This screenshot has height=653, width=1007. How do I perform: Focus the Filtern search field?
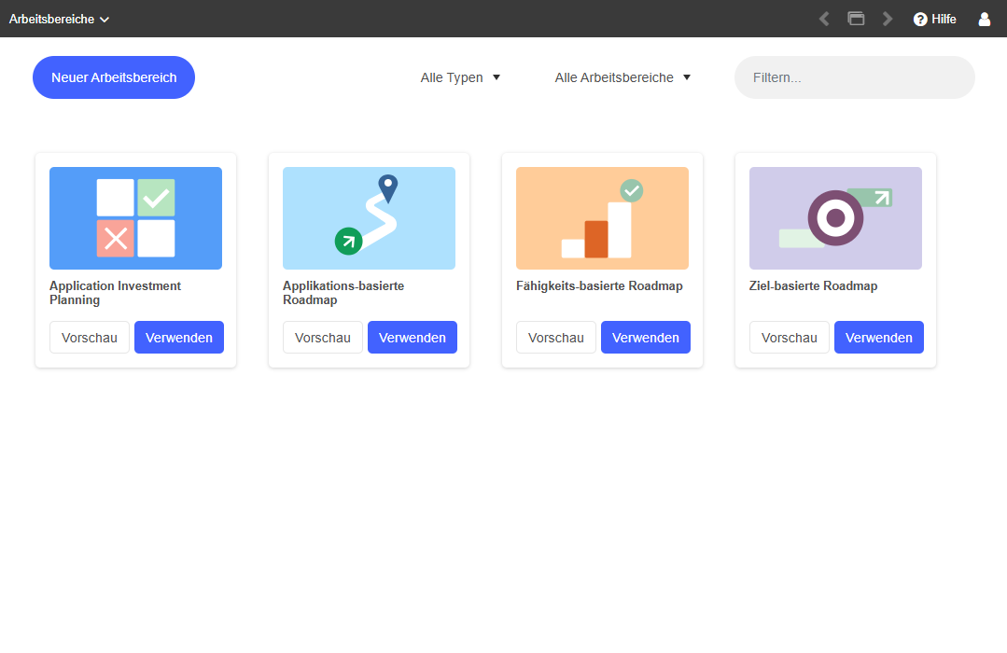[x=854, y=77]
